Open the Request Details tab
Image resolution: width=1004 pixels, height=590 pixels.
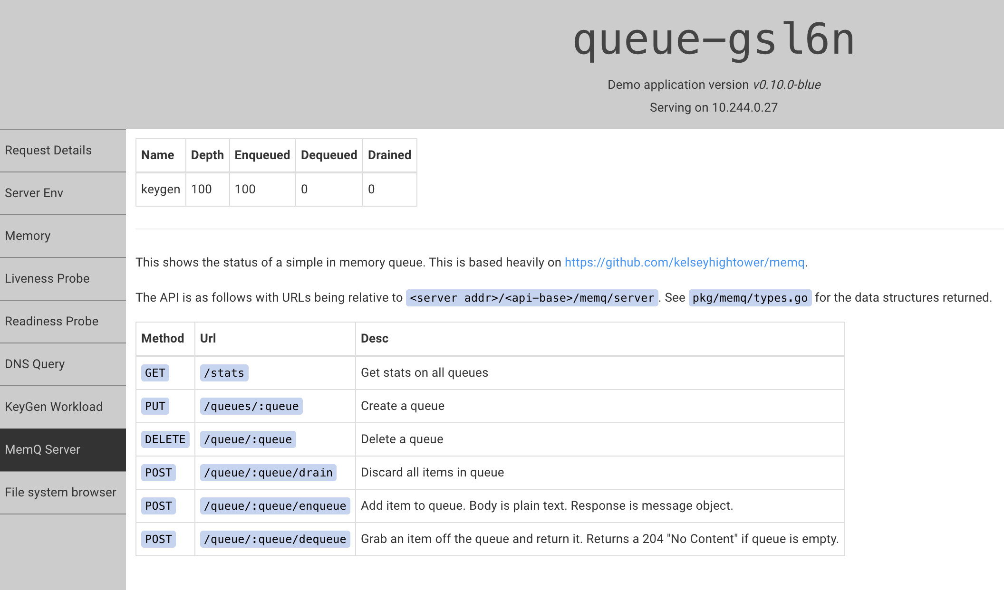[x=63, y=151]
